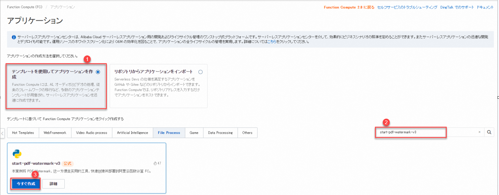Screen dimensions: 499x195
Task: Click the info icon in the banner
Action: 14,37
